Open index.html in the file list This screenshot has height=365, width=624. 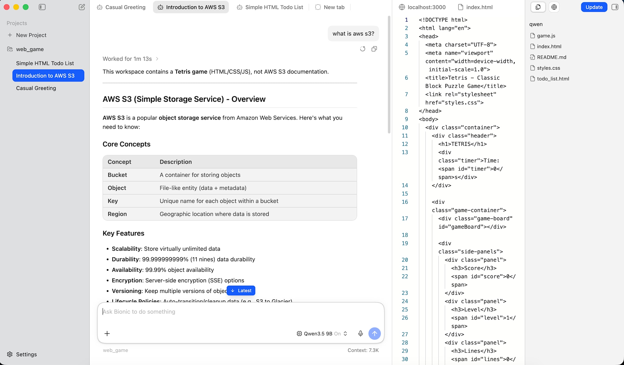tap(549, 46)
